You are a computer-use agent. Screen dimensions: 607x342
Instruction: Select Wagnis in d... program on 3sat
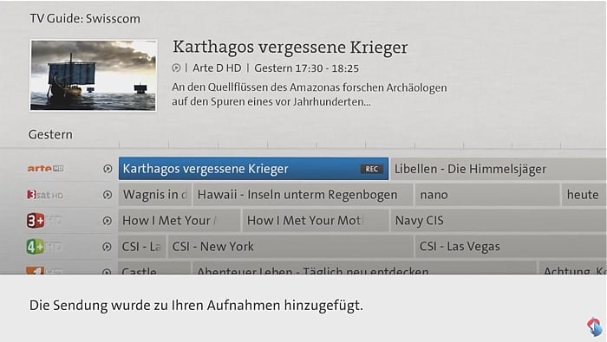pyautogui.click(x=155, y=195)
